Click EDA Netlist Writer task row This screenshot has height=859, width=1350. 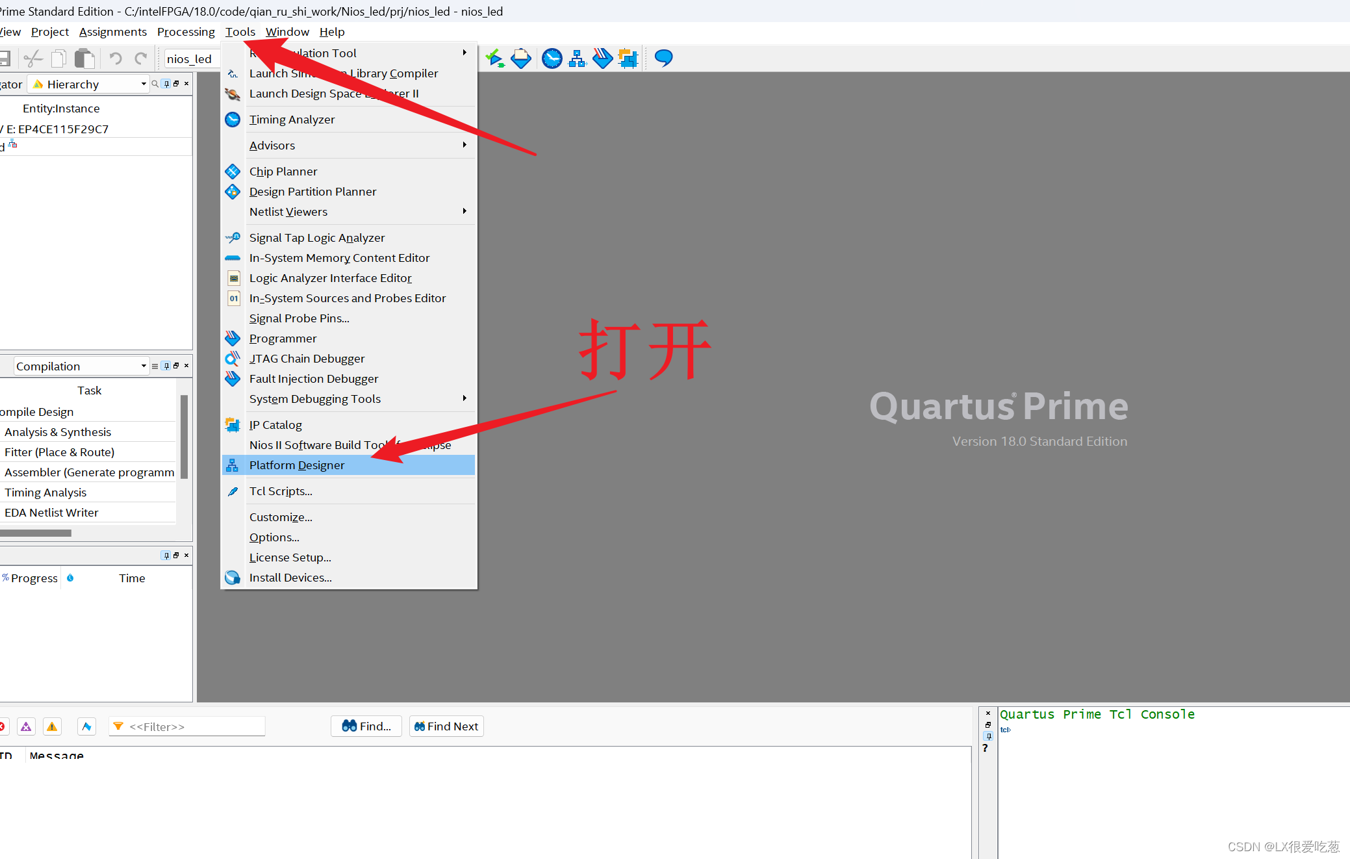[x=88, y=513]
